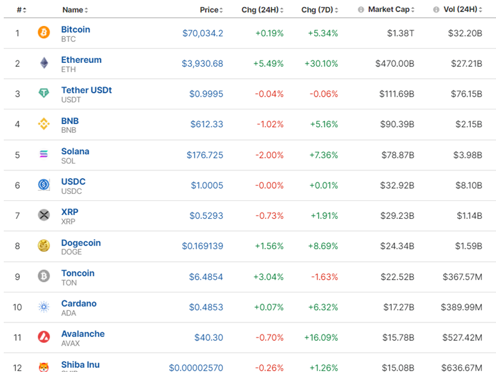Click Cardano volume $389.99M
The image size is (496, 372).
click(462, 307)
